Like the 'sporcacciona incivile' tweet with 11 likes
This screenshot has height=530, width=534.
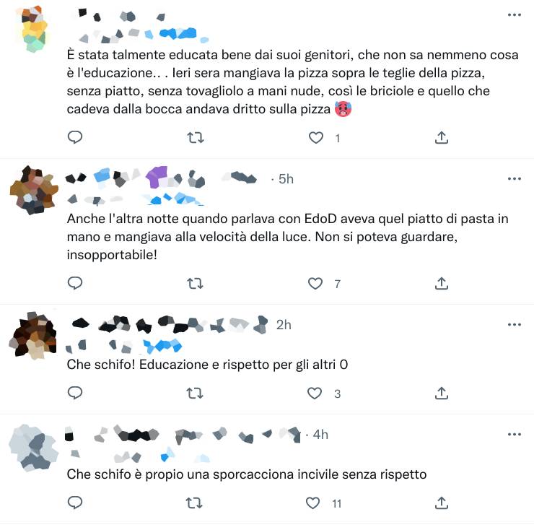point(312,503)
